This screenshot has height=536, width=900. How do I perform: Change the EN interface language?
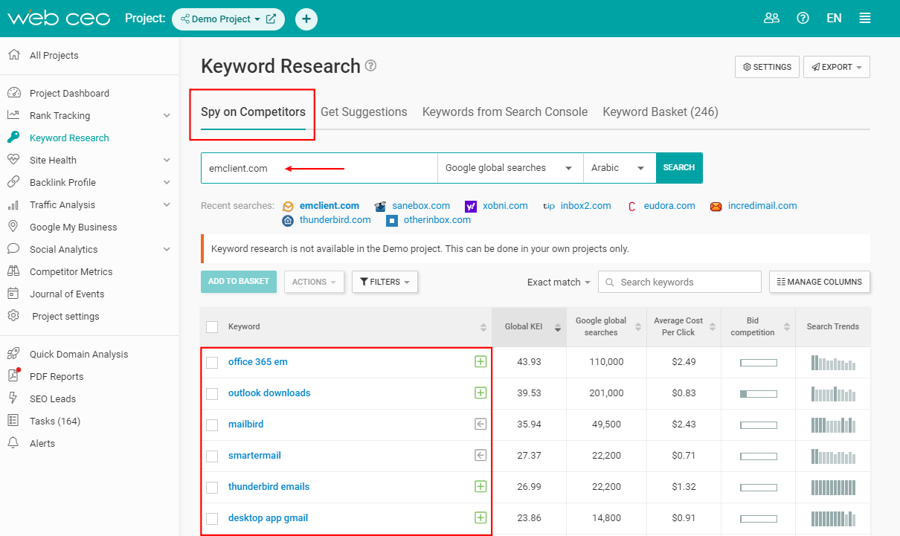[834, 19]
